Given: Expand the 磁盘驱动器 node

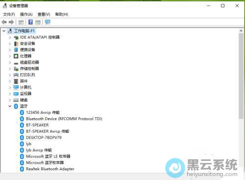Looking at the screenshot, I should pyautogui.click(x=10, y=62).
